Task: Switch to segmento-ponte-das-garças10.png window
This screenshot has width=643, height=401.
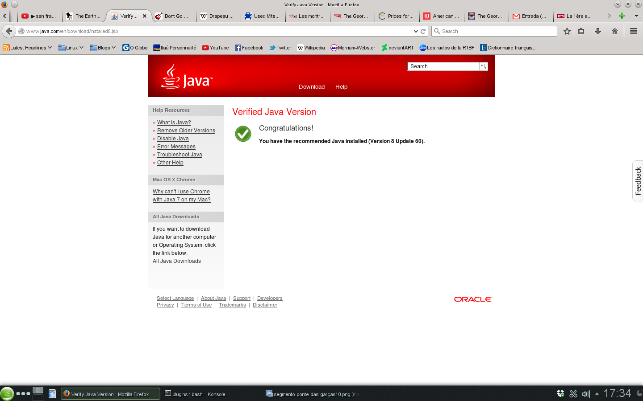Action: click(x=313, y=394)
